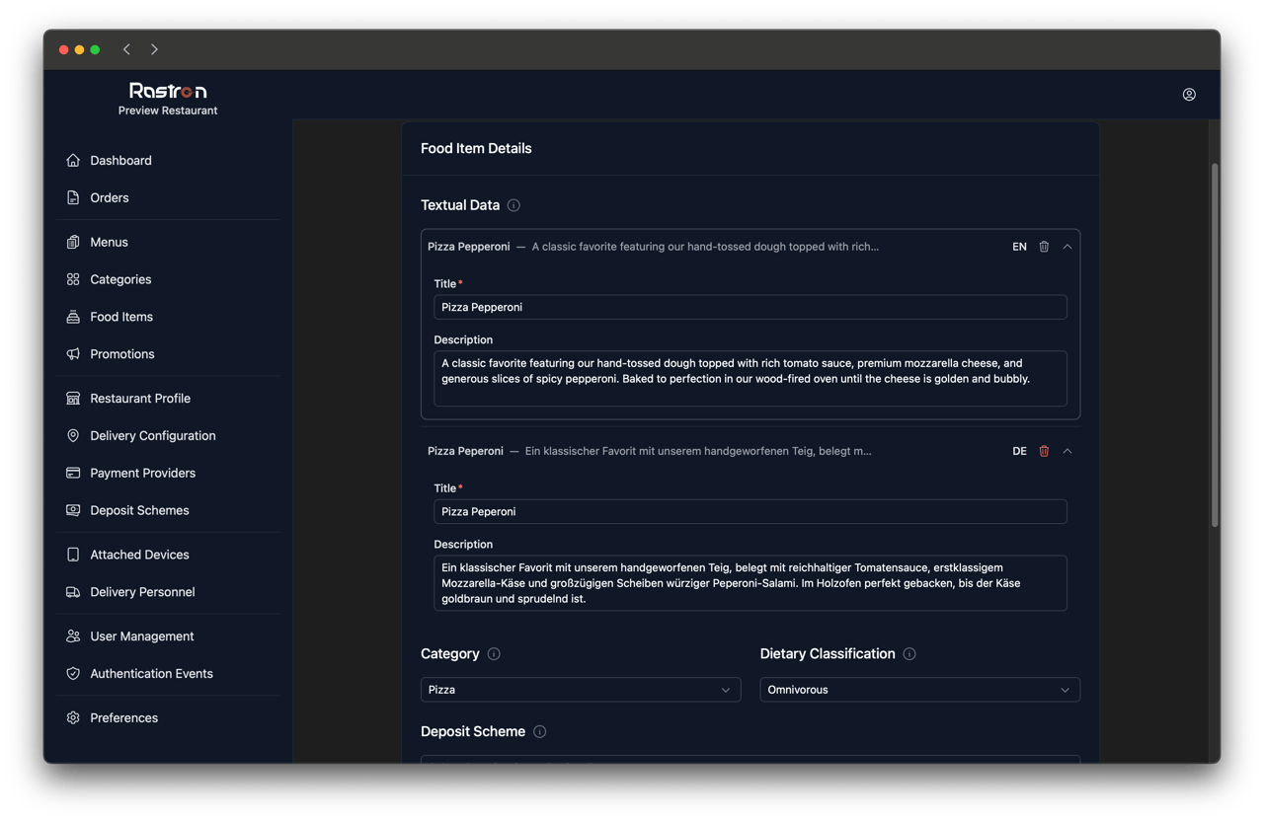The height and width of the screenshot is (821, 1264).
Task: Click the English Title input field
Action: 750,307
